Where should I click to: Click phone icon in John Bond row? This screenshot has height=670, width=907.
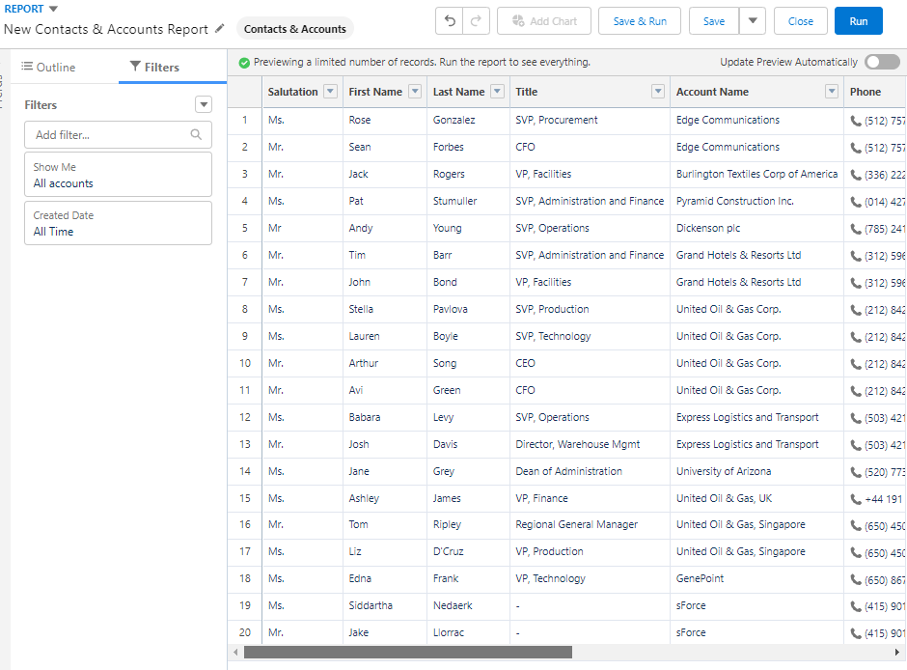[x=856, y=283]
